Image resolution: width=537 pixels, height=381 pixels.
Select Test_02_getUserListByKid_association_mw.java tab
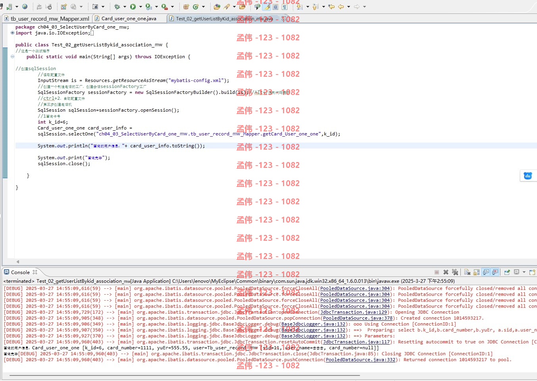pos(224,19)
